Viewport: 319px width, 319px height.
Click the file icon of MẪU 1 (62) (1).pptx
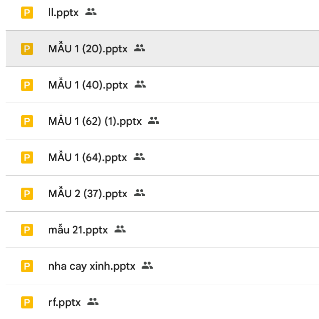(27, 121)
